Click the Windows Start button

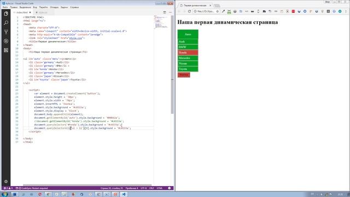(x=5, y=194)
